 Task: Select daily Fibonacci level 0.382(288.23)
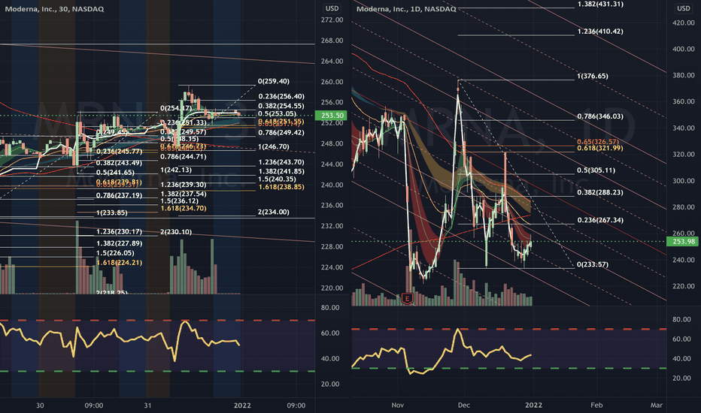pyautogui.click(x=600, y=193)
